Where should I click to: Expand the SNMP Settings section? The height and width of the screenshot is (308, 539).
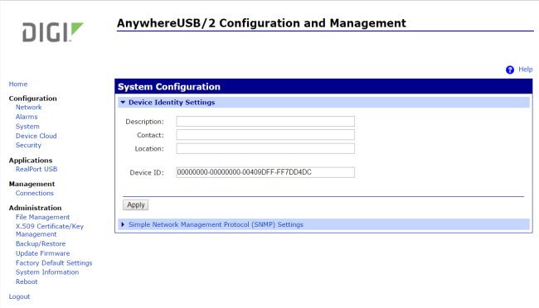coord(123,224)
